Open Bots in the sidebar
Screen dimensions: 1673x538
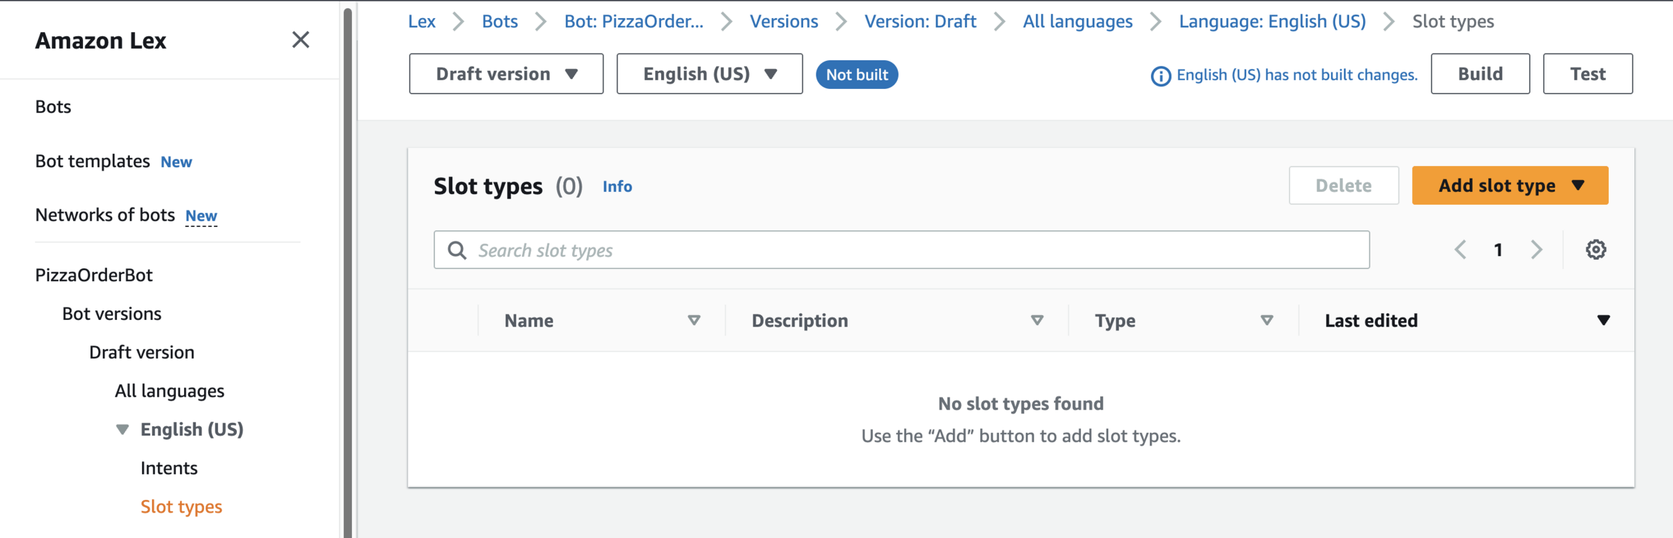(x=53, y=107)
